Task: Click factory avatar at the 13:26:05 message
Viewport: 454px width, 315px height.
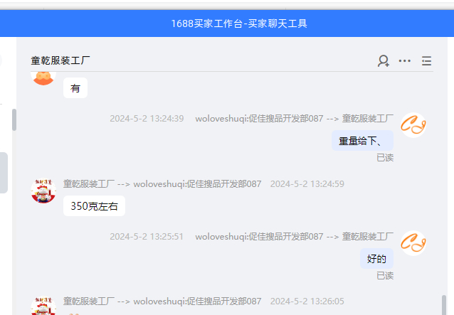Action: (x=44, y=306)
